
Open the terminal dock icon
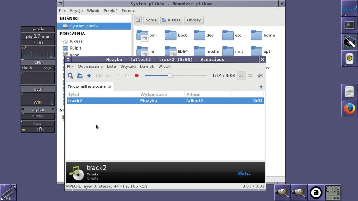(349, 25)
